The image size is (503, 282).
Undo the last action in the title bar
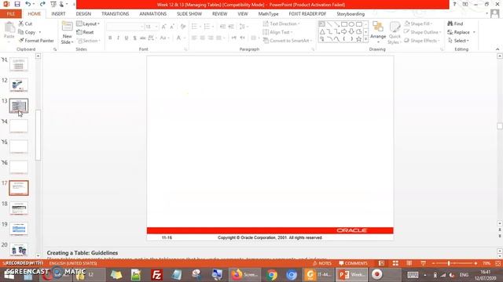pyautogui.click(x=28, y=4)
